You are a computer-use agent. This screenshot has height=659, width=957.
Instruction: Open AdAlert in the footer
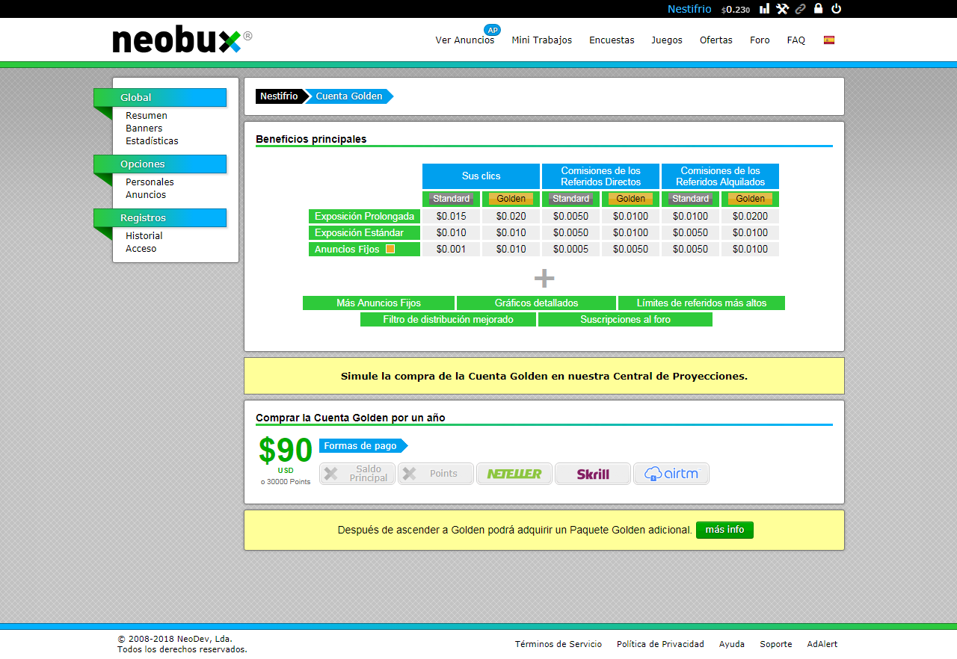tap(822, 644)
